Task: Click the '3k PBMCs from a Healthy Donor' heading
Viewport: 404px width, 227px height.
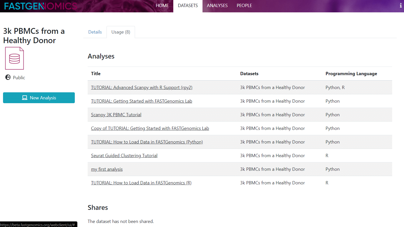Action: (x=34, y=36)
